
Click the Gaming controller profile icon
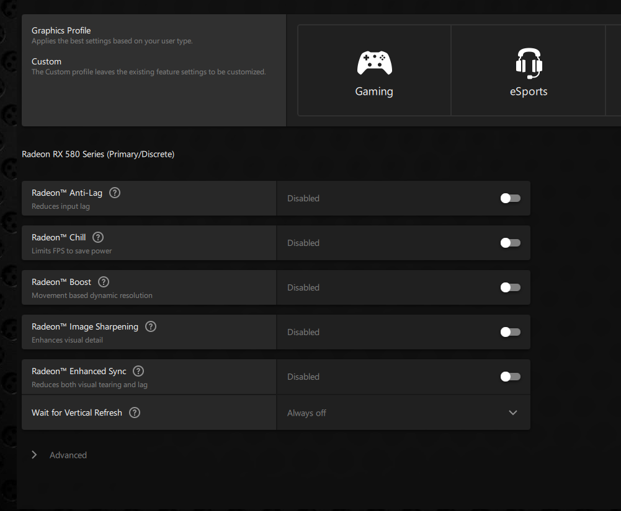[374, 63]
